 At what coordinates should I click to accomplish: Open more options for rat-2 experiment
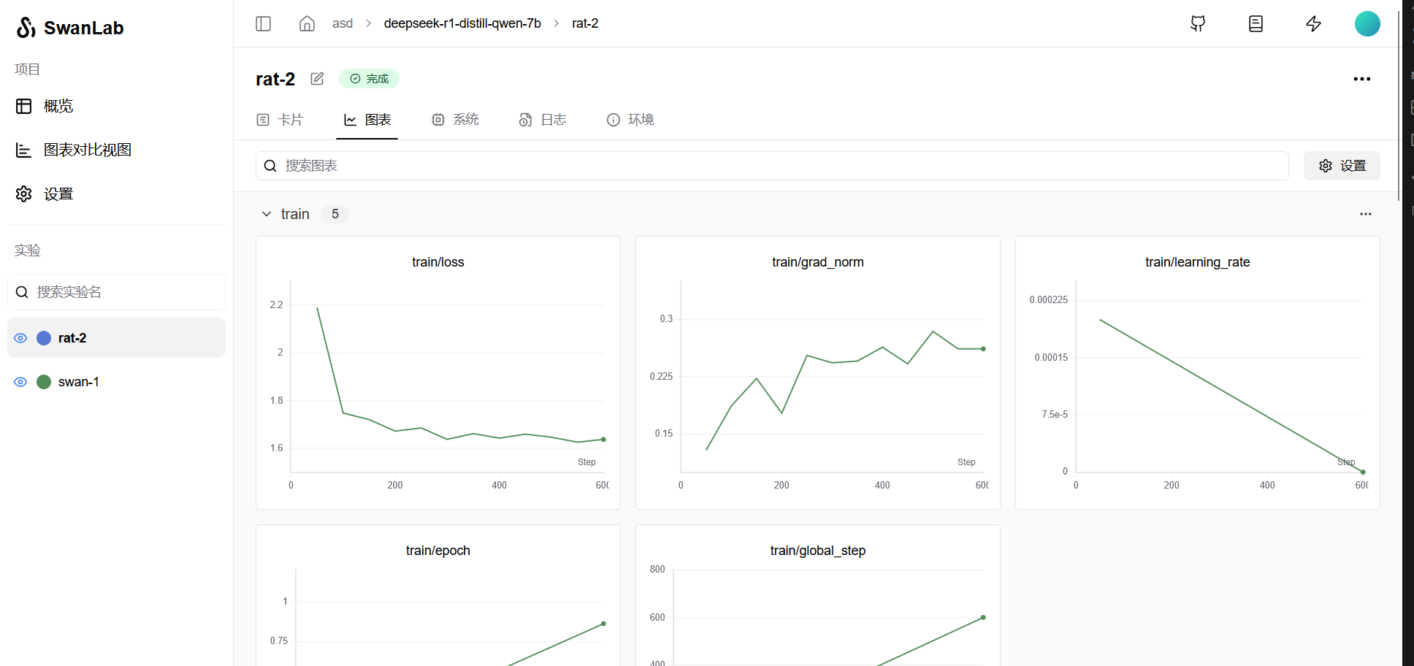click(x=1361, y=79)
